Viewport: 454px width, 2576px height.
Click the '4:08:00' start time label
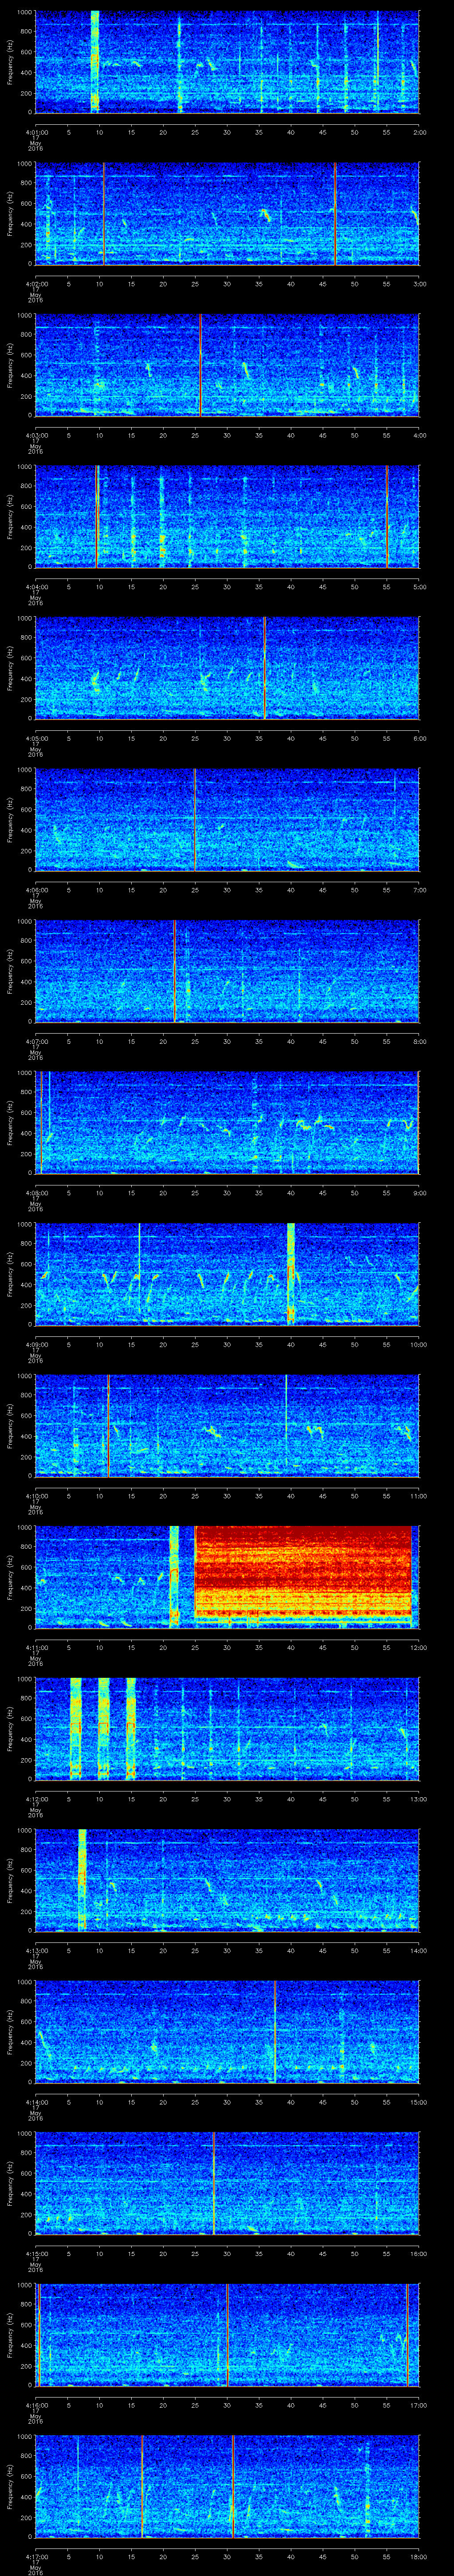click(36, 1192)
